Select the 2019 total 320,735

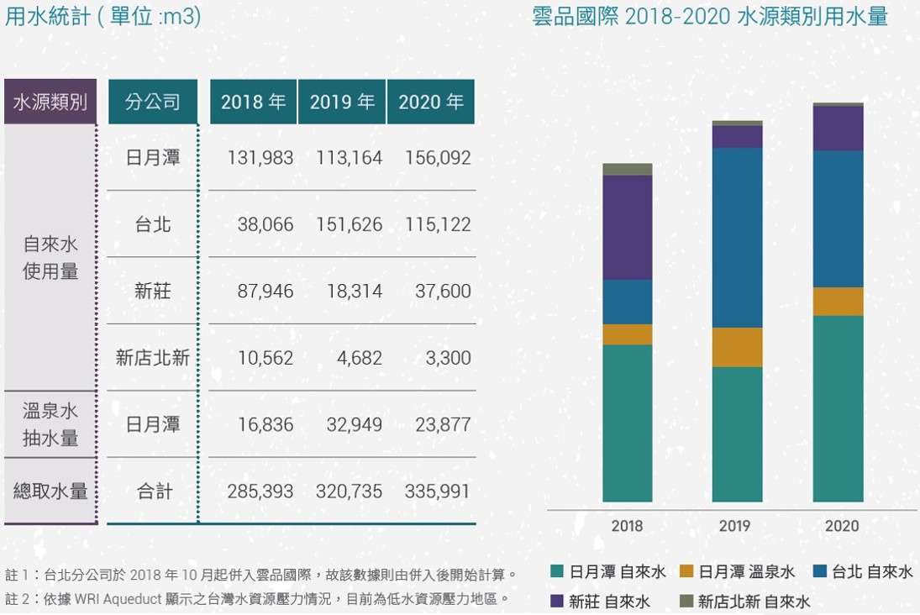click(x=350, y=491)
